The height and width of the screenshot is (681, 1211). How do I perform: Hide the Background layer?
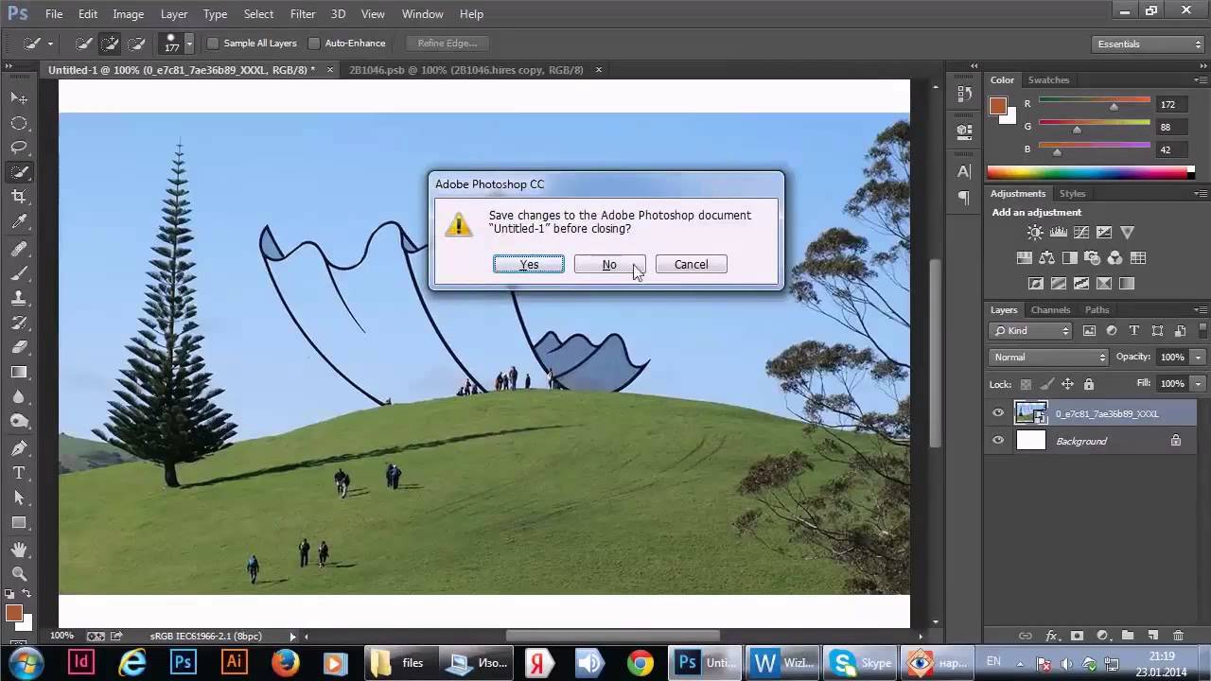pyautogui.click(x=998, y=441)
